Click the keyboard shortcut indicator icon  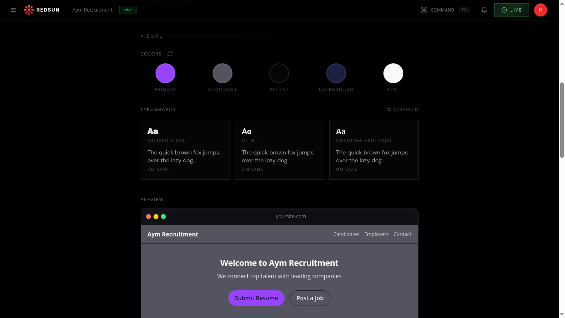click(464, 10)
